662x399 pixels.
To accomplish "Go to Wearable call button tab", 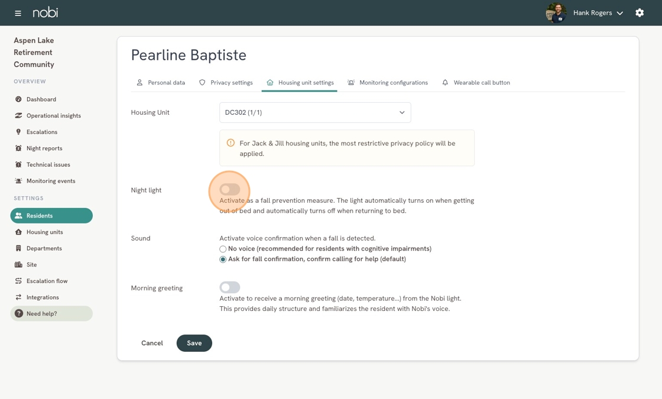I will (476, 82).
